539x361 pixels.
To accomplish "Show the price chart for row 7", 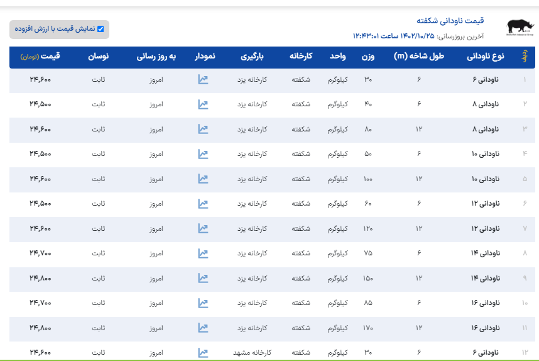I will pyautogui.click(x=203, y=228).
